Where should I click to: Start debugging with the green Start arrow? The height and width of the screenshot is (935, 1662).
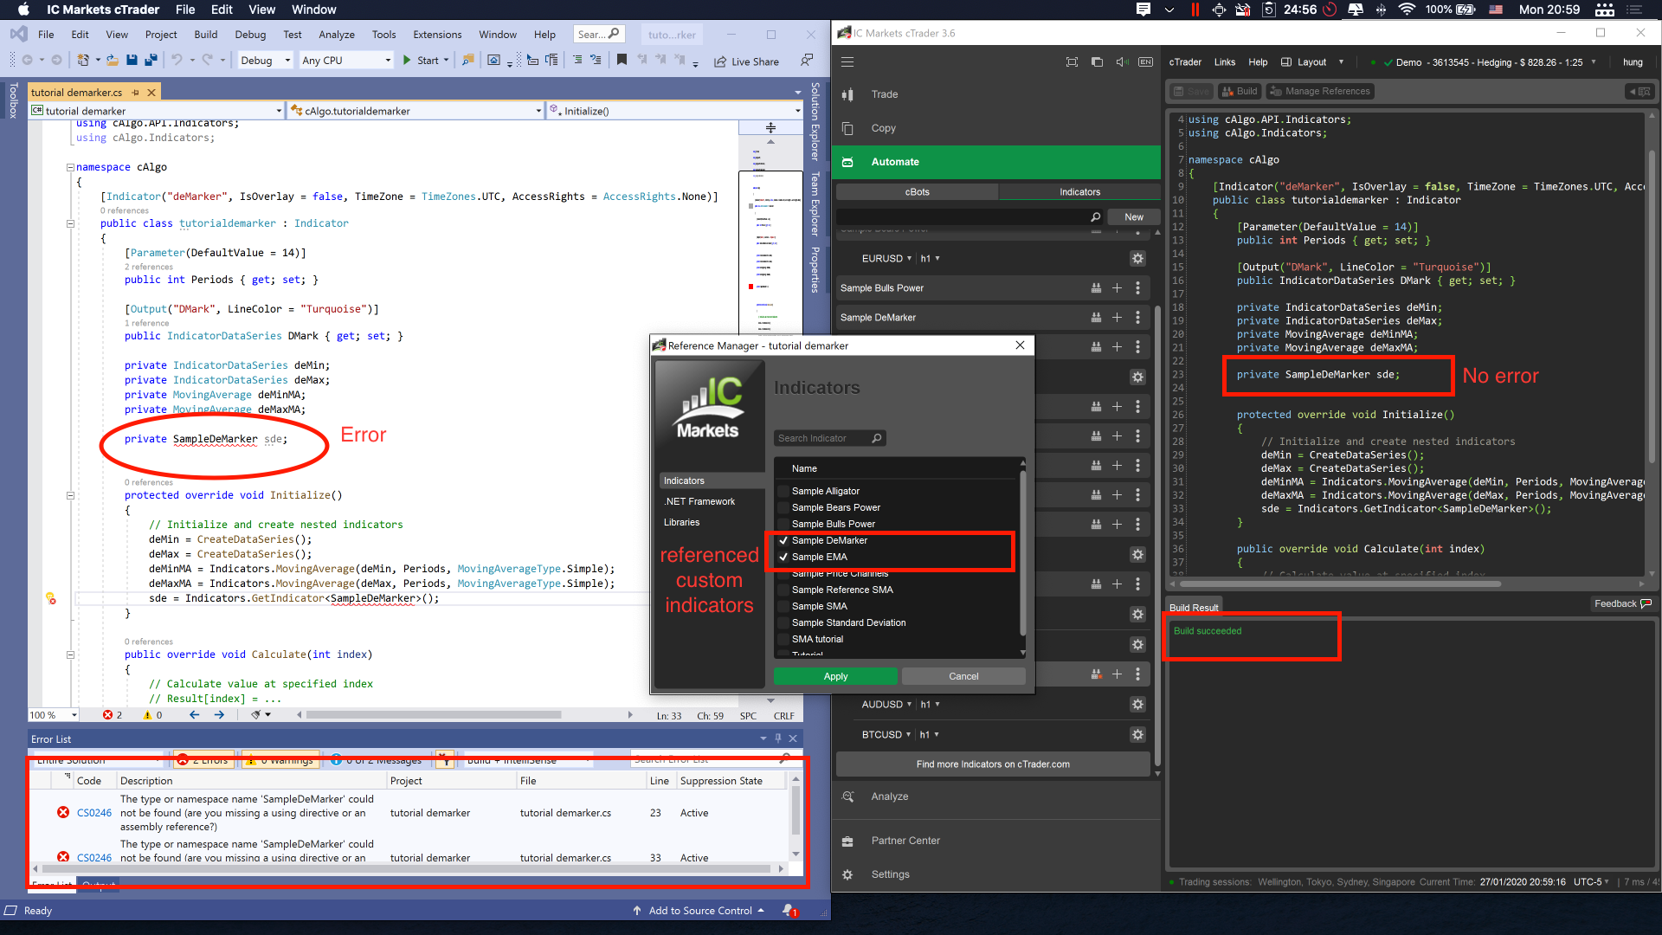[407, 60]
